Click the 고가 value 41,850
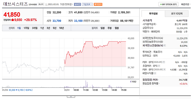193x99 pixels. (x=78, y=12)
